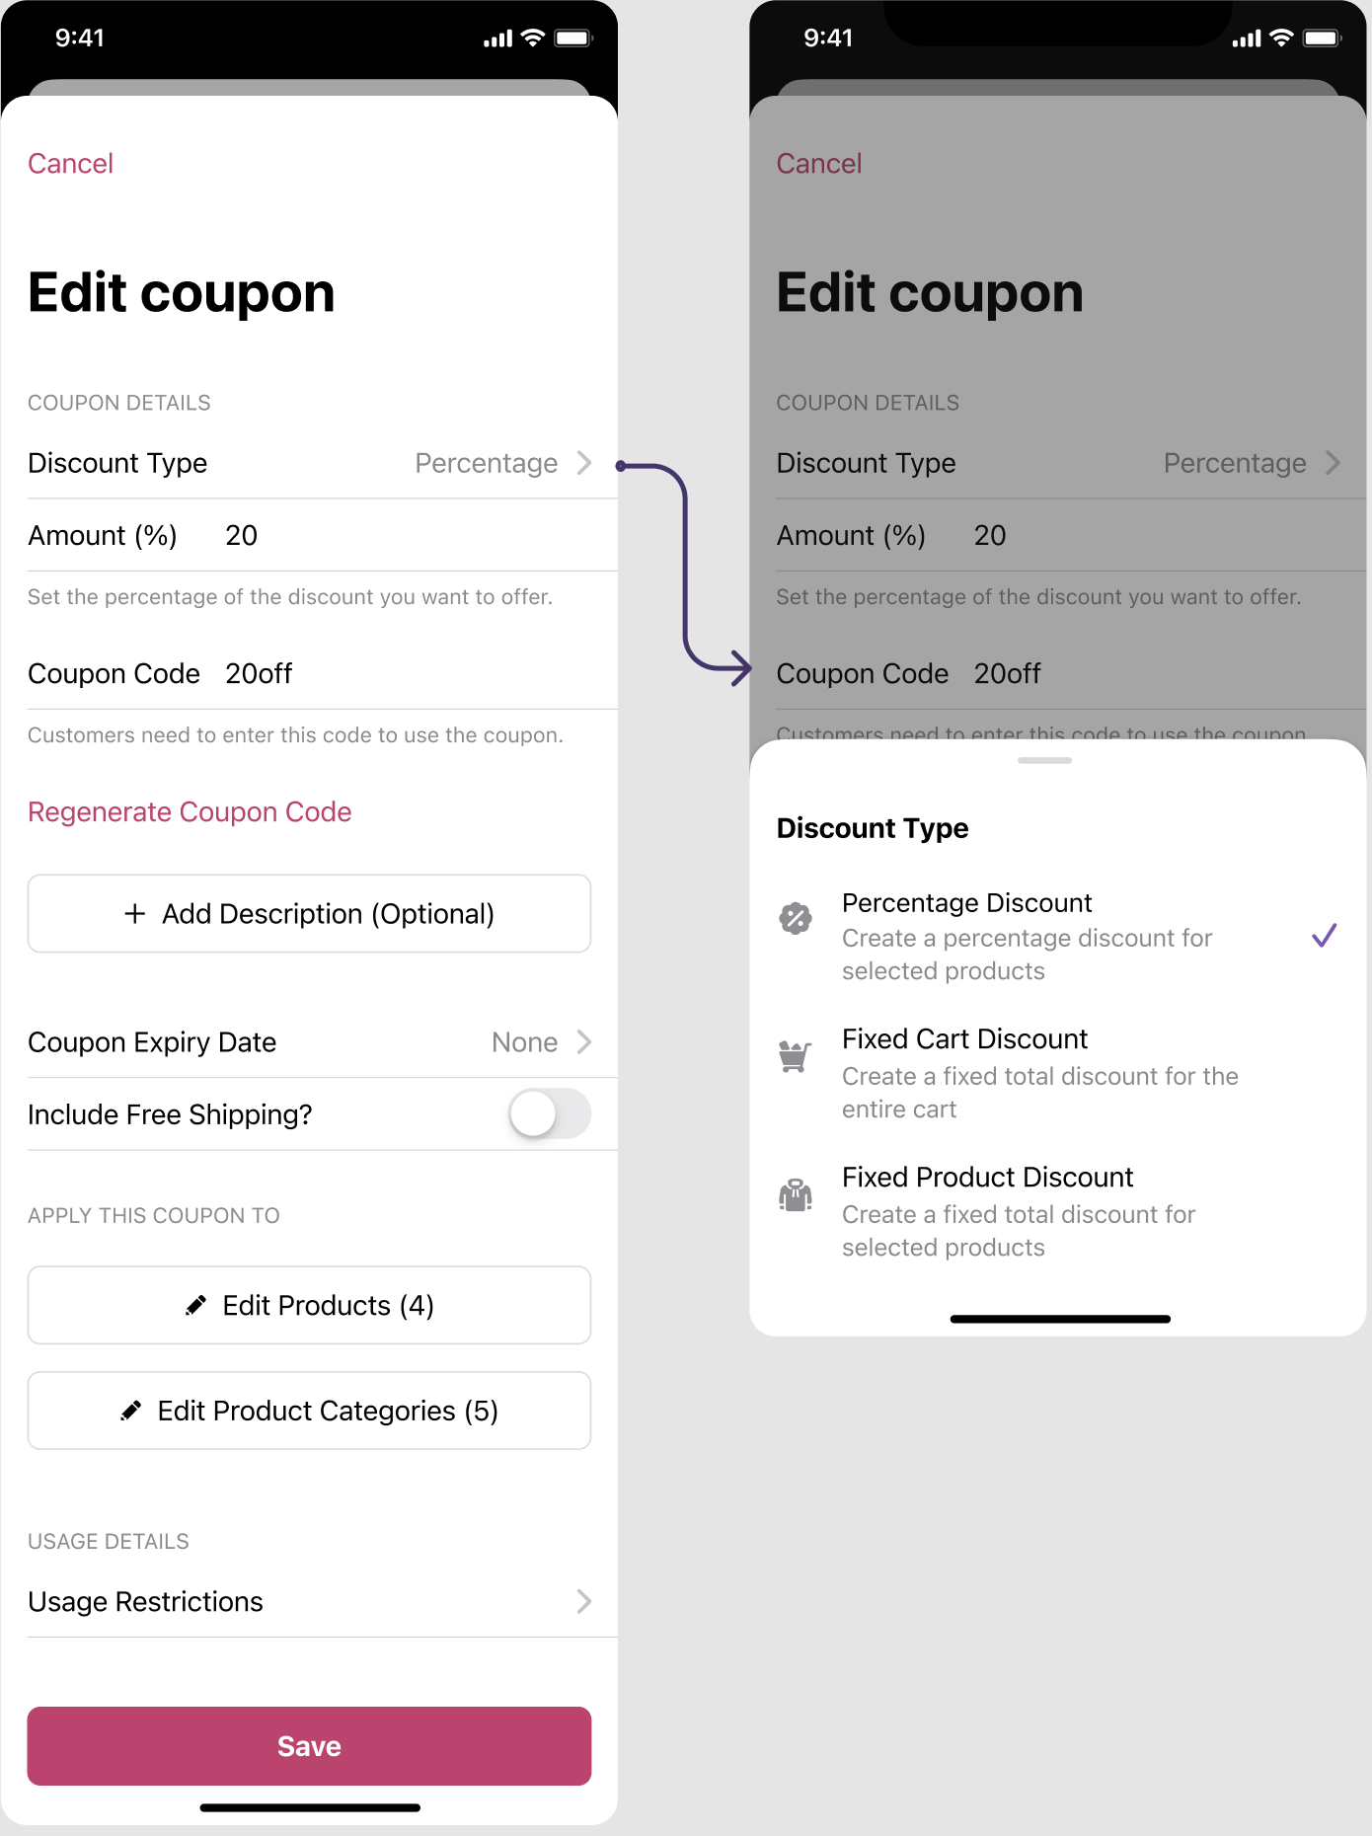Click the plus icon on Add Description
Screen dimensions: 1372x1836
[x=135, y=913]
